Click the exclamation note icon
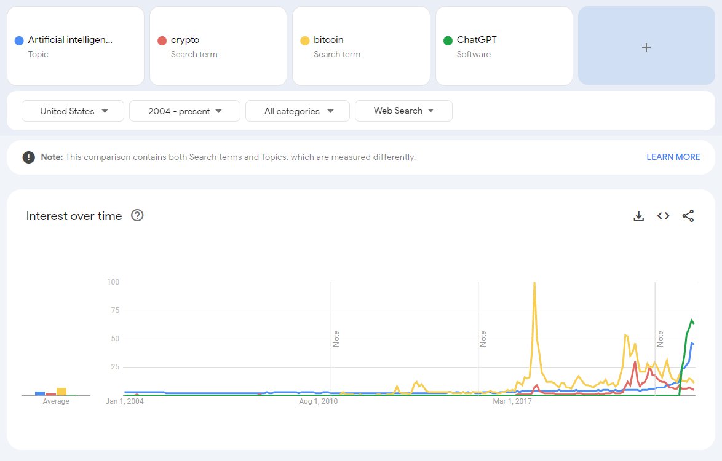The image size is (722, 461). pyautogui.click(x=28, y=157)
